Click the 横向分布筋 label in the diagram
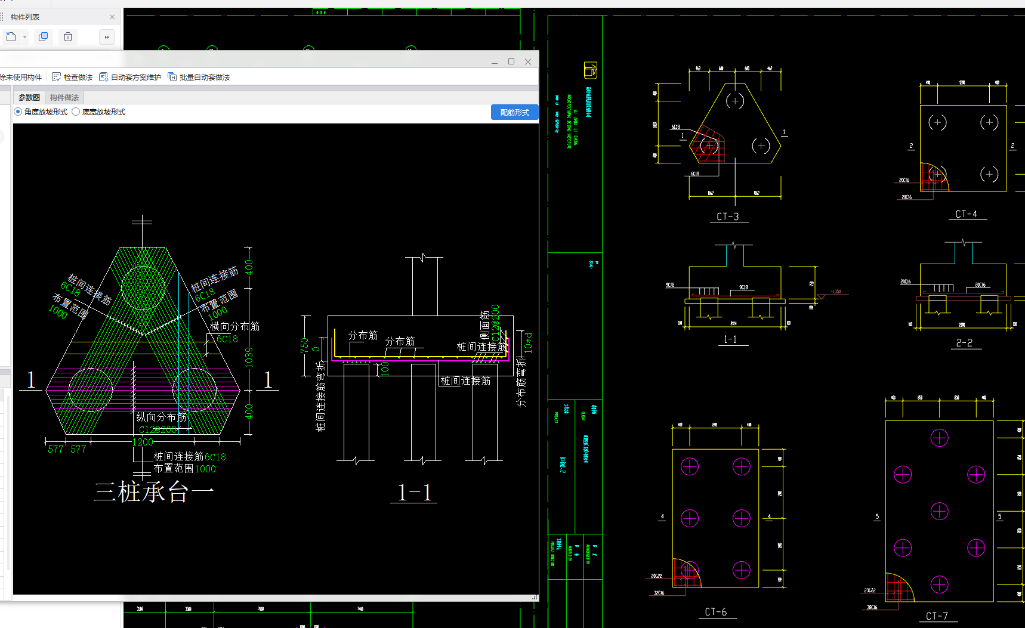This screenshot has width=1025, height=628. (x=235, y=326)
